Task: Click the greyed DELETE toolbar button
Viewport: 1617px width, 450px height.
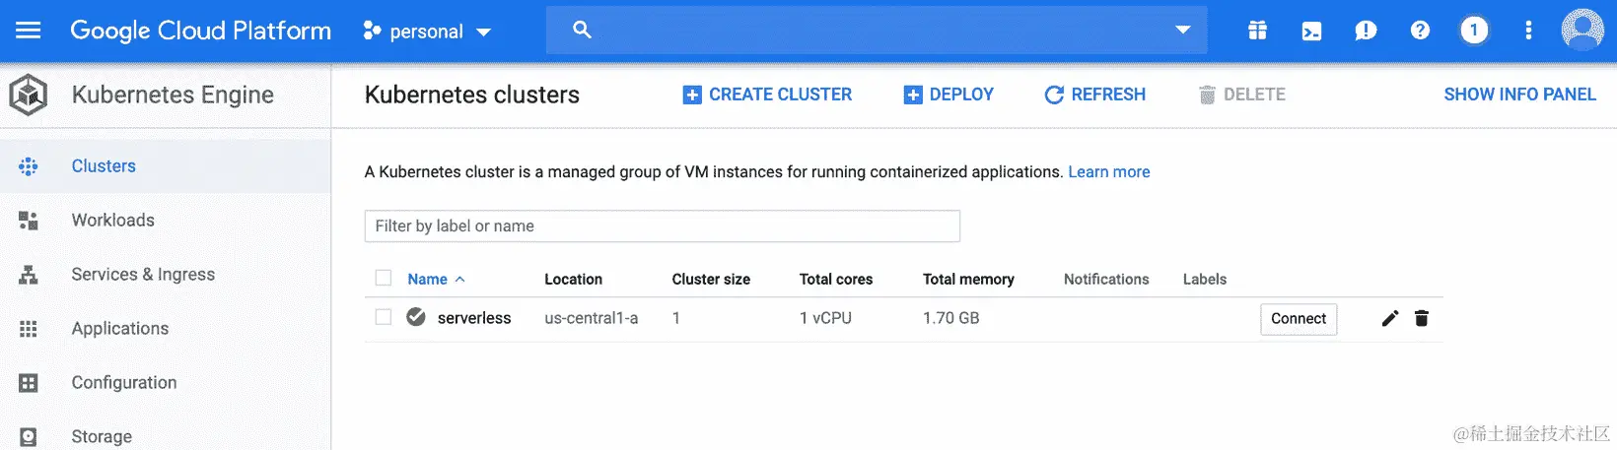Action: 1241,95
